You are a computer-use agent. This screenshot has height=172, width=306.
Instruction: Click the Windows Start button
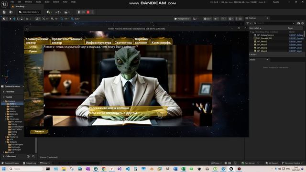click(4, 169)
